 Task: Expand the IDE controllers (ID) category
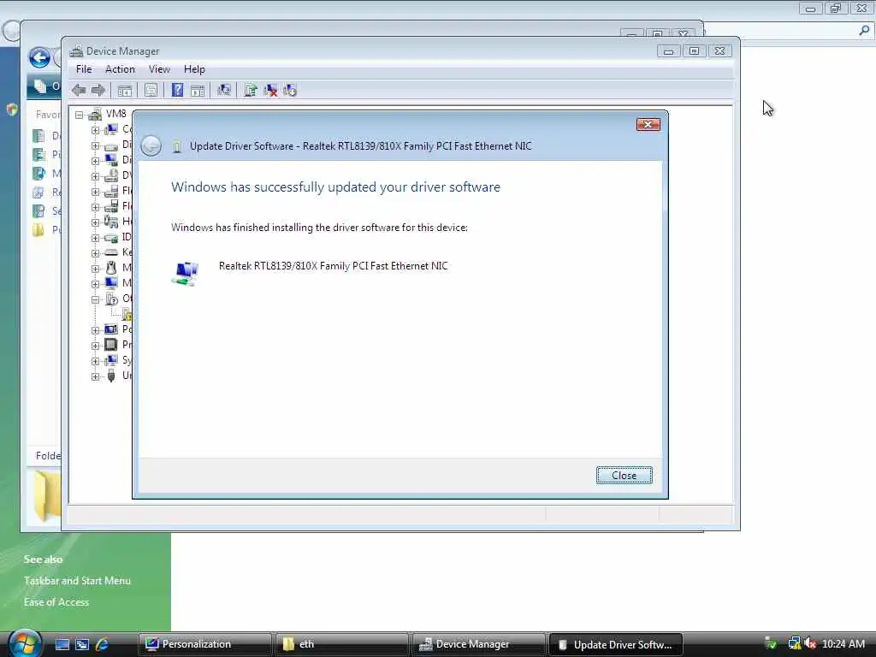[x=95, y=238]
